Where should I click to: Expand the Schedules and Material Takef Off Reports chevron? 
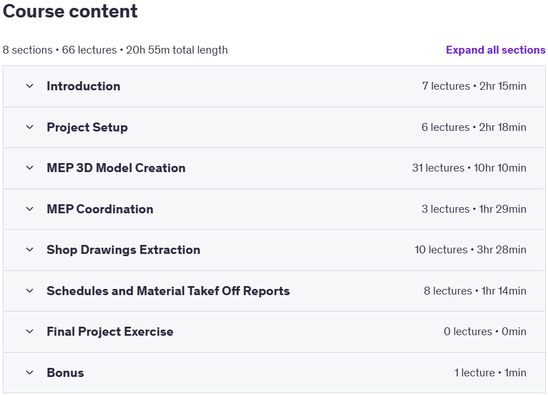[x=30, y=291]
